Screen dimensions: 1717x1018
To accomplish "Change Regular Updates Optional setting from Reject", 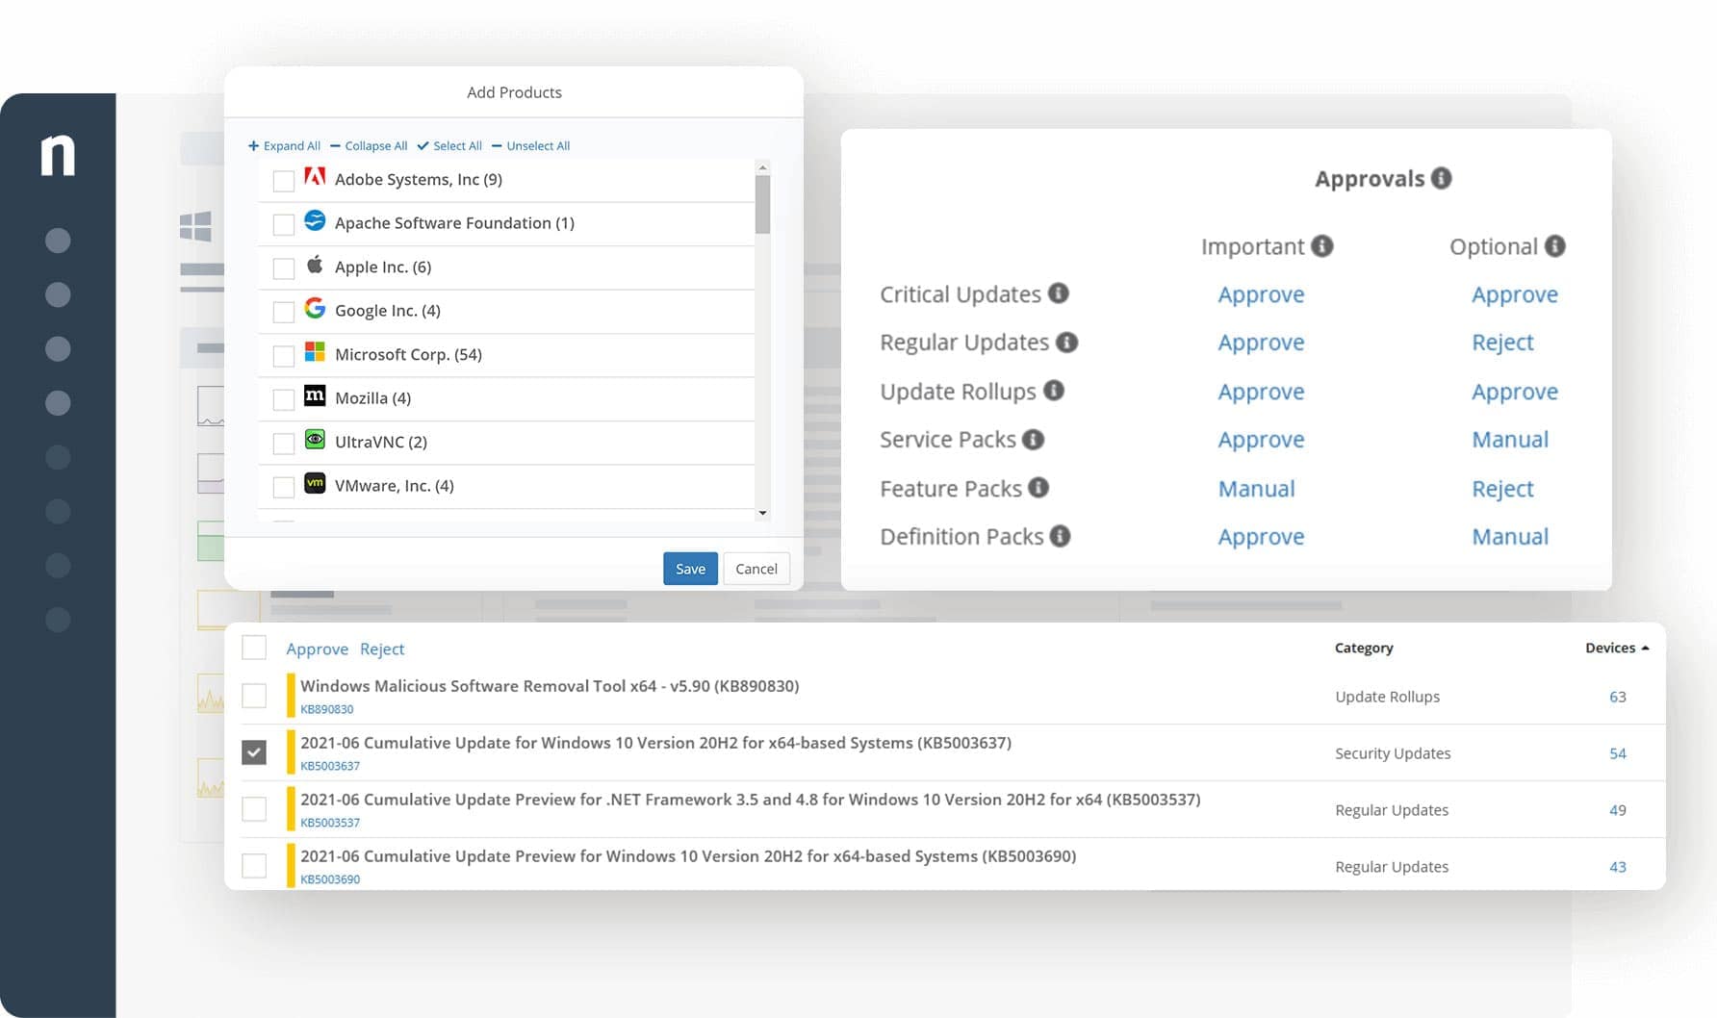I will click(1501, 343).
